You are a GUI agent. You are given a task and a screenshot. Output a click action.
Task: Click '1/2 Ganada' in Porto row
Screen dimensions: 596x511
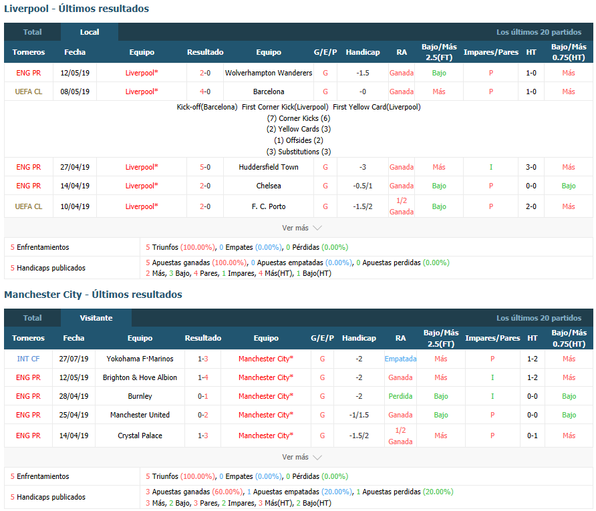[402, 206]
